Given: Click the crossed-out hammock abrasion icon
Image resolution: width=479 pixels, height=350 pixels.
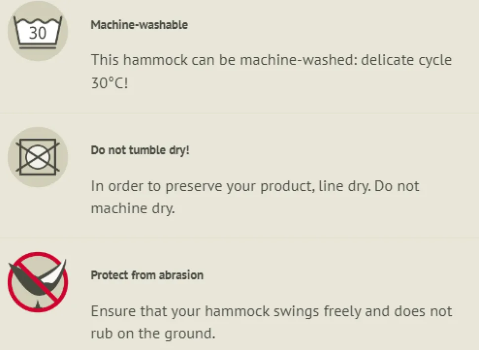Looking at the screenshot, I should tap(38, 282).
